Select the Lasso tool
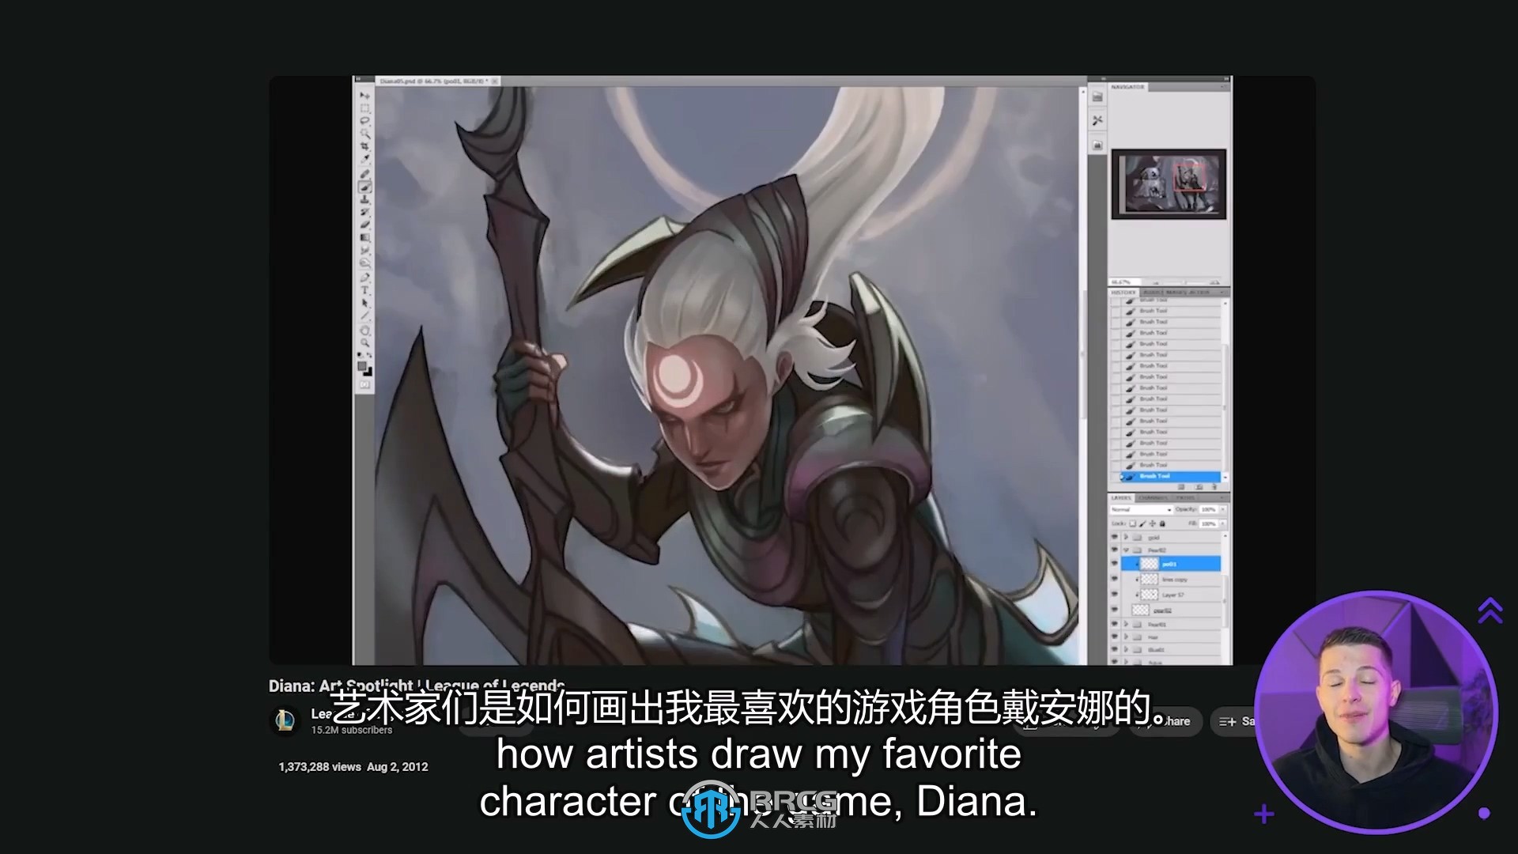This screenshot has height=854, width=1518. 365,121
